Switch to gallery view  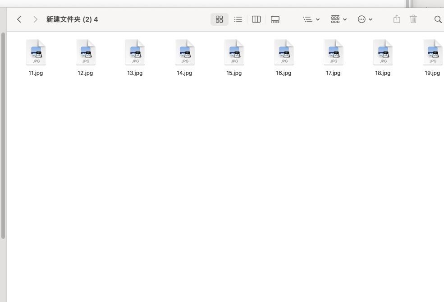pos(275,19)
